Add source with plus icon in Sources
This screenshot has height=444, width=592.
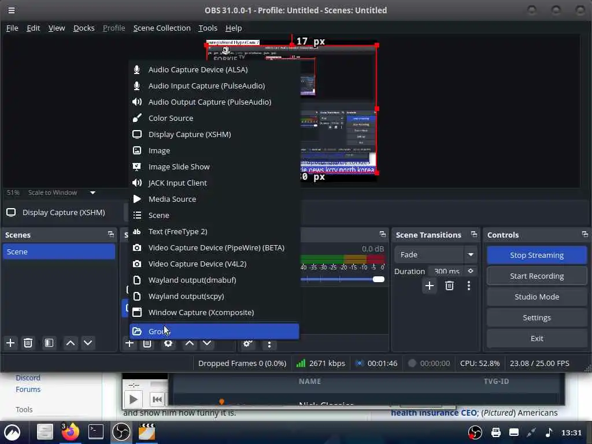[x=129, y=343]
